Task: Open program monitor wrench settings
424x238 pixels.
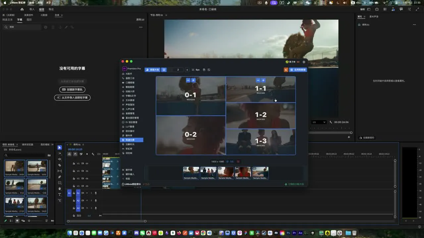Action: tap(331, 122)
